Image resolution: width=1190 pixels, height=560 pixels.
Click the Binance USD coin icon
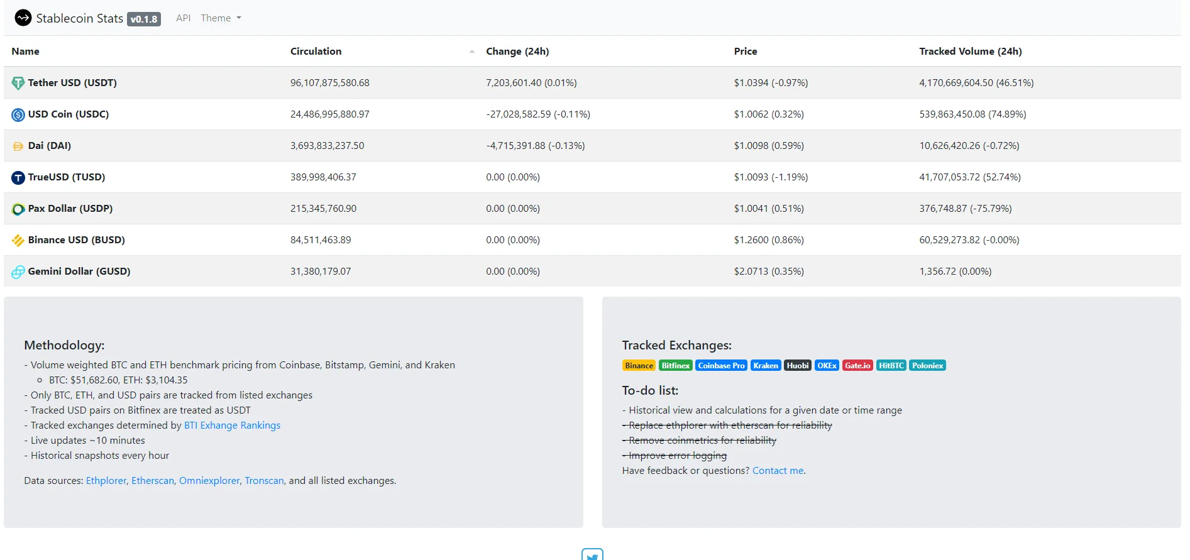coord(18,240)
